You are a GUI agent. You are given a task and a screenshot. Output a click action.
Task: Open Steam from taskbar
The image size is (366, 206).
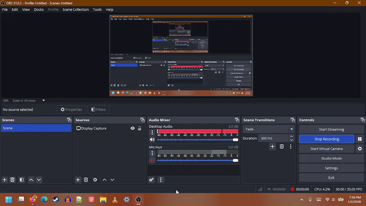(56, 199)
